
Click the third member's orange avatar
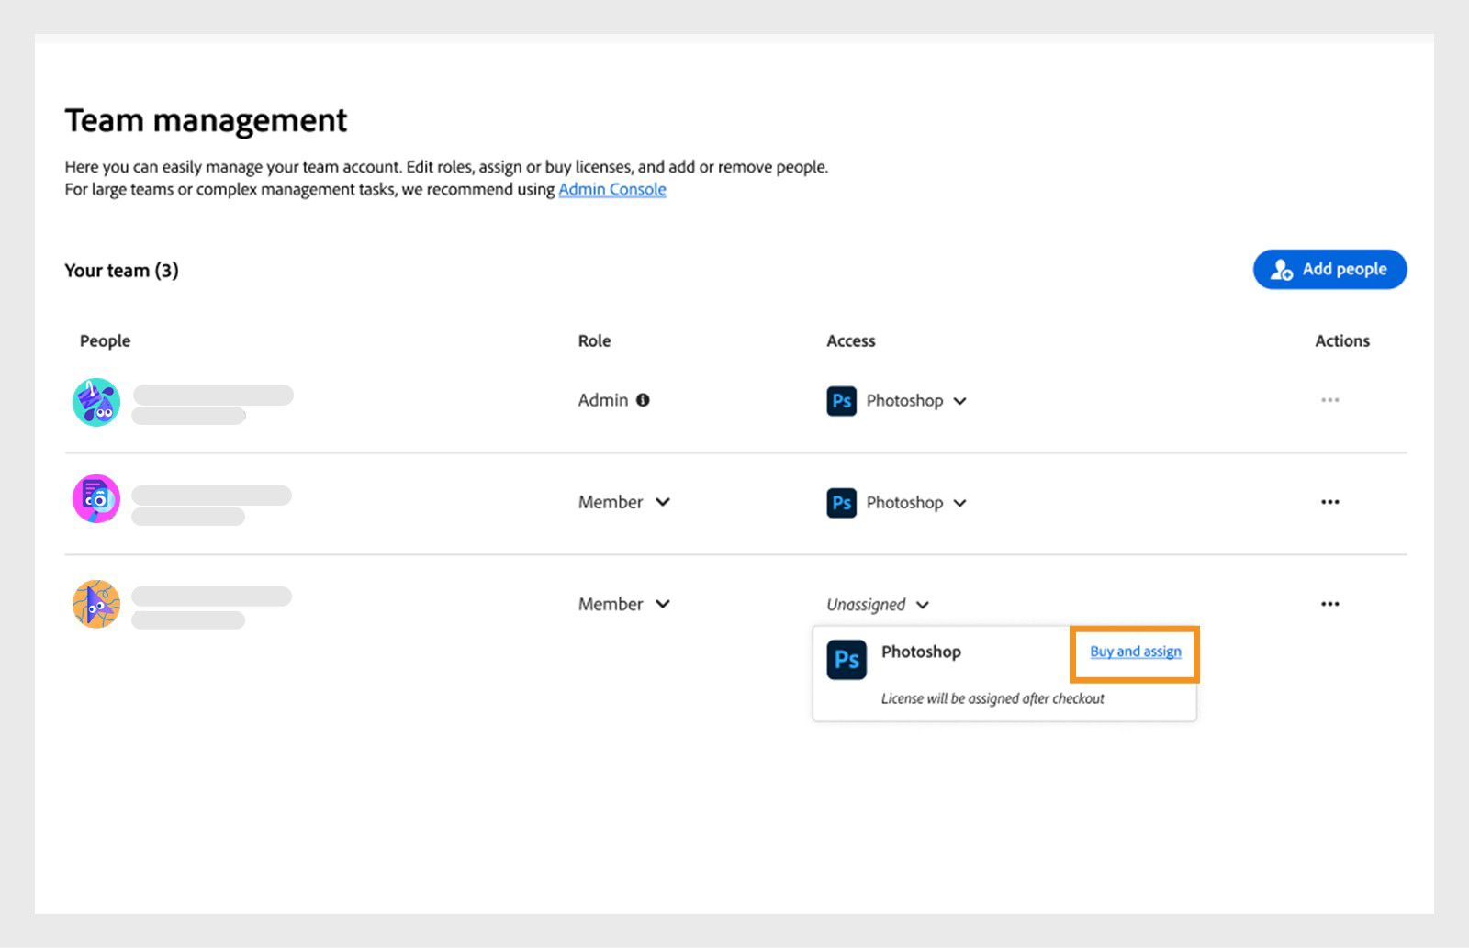[x=96, y=604]
